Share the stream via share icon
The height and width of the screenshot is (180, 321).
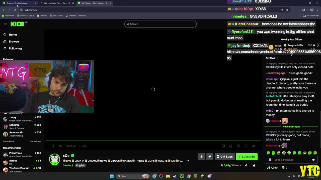click(x=246, y=165)
